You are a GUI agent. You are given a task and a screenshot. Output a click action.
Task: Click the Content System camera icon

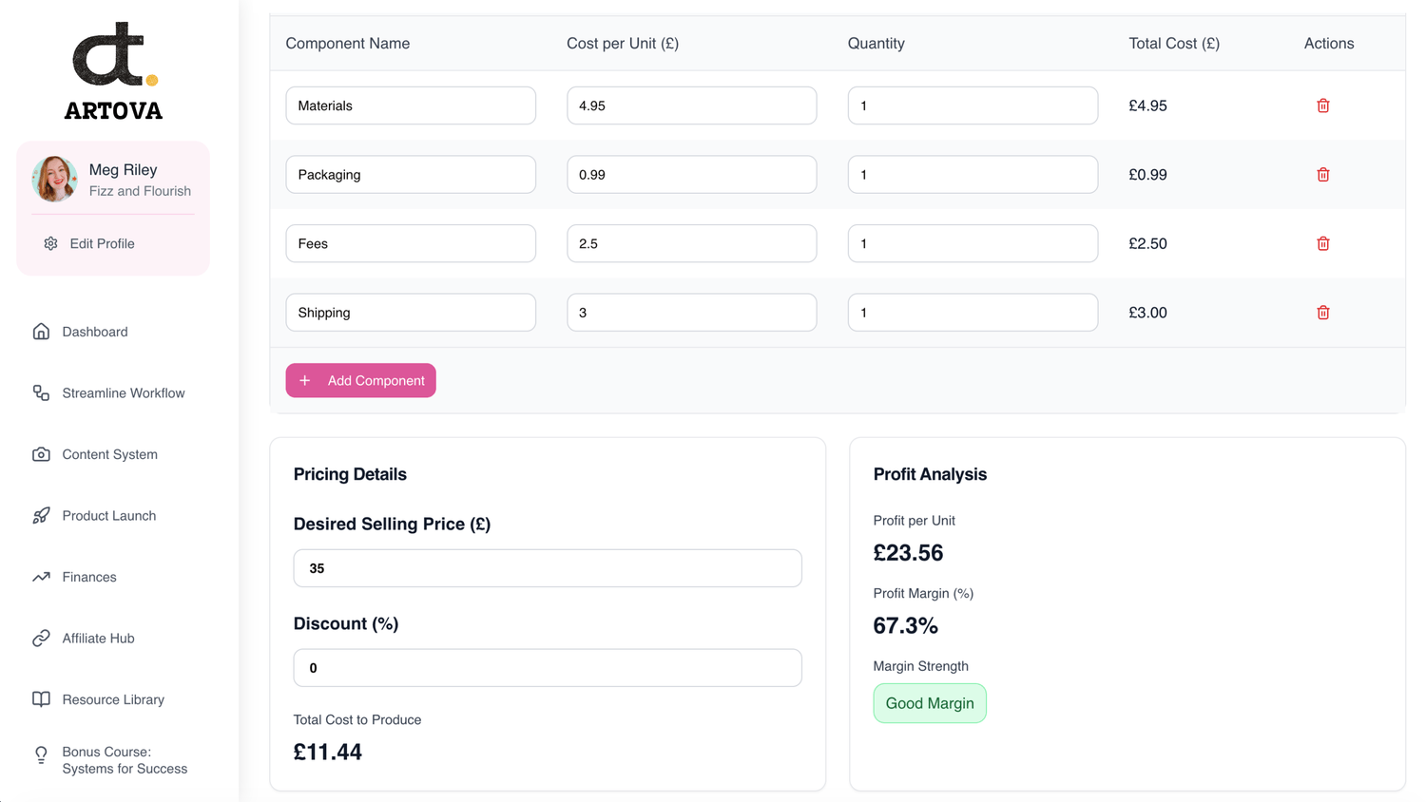pyautogui.click(x=41, y=454)
